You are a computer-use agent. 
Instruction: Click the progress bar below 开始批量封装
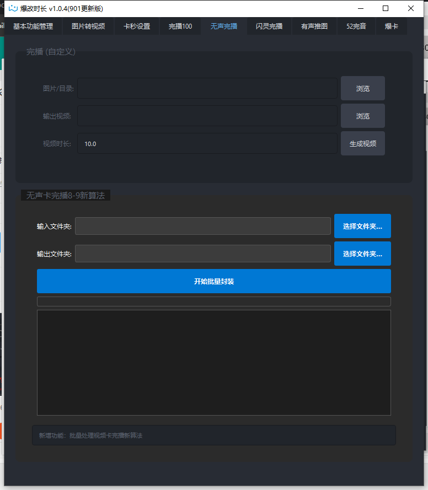click(x=213, y=301)
